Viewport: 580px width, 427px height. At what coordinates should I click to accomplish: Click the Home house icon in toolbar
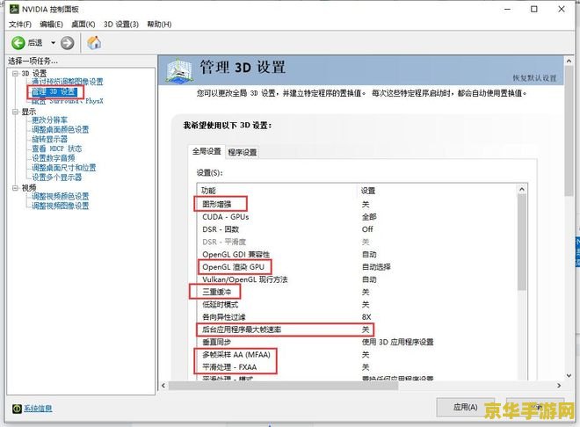click(94, 42)
